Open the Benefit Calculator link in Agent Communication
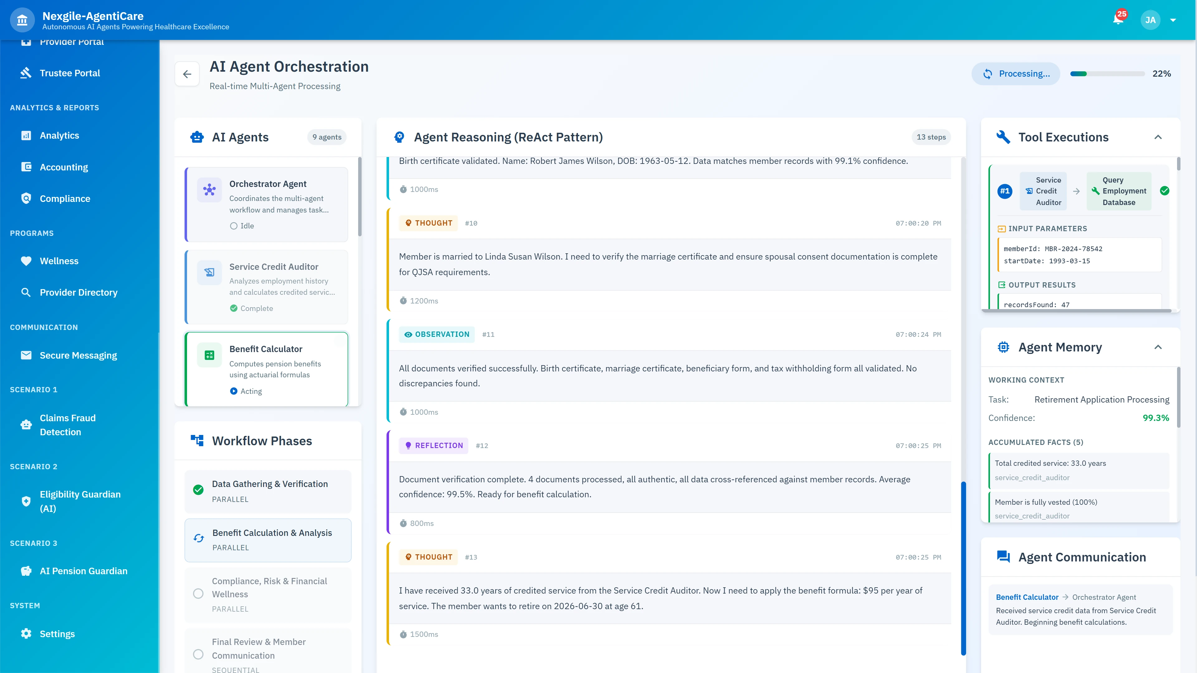Screen dimensions: 1197x673 tap(1027, 597)
